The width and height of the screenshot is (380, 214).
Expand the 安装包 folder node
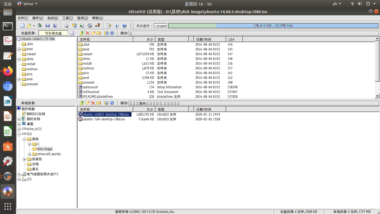[24, 159]
